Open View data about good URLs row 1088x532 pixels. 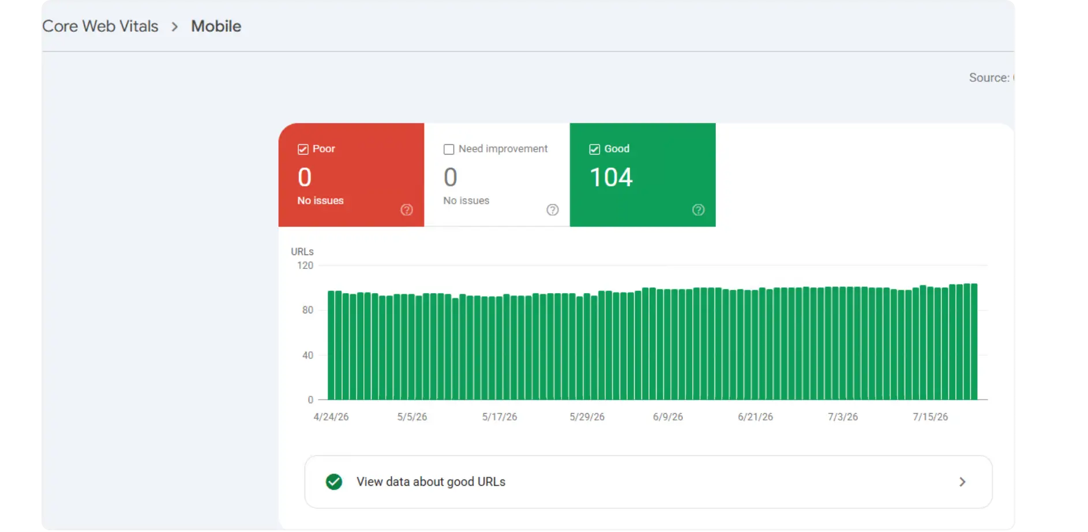point(648,482)
